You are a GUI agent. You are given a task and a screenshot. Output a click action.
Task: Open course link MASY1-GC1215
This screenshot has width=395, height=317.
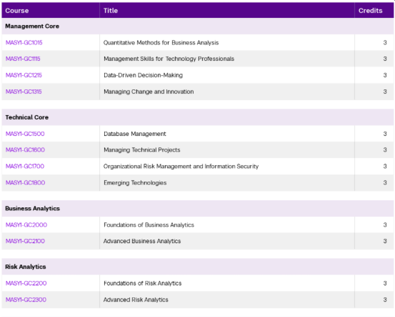(24, 75)
